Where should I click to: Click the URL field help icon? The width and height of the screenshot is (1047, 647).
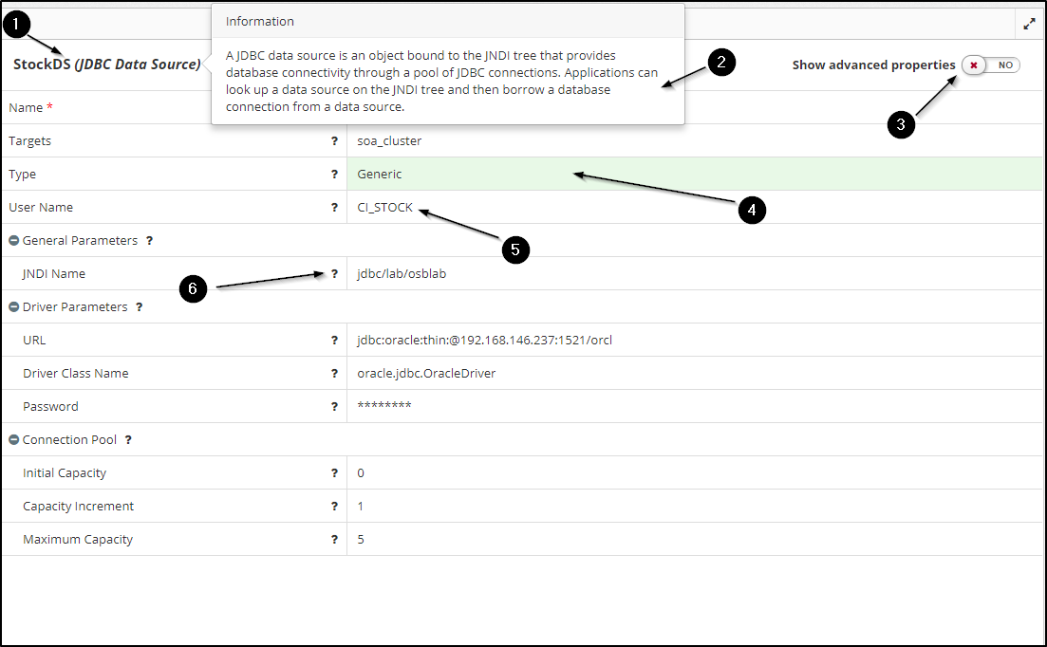[x=334, y=341]
